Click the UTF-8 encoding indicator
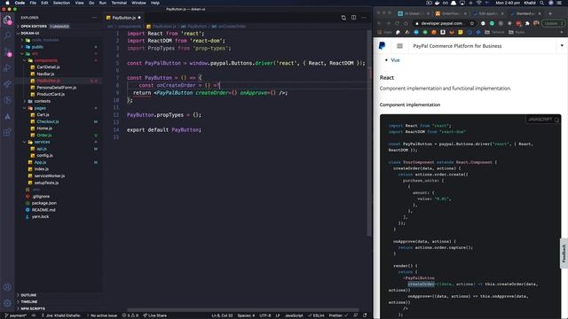The image size is (568, 319). pyautogui.click(x=265, y=315)
